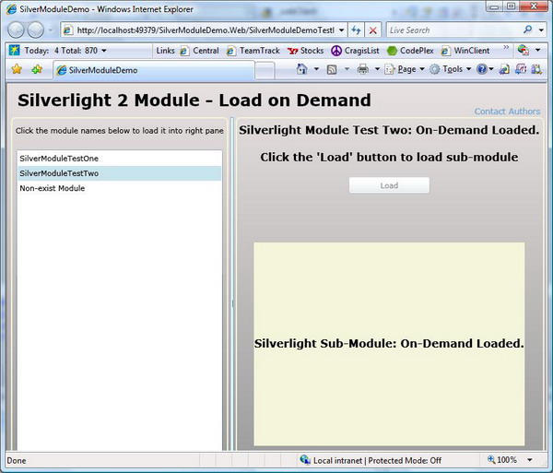553x473 pixels.
Task: Open the Page menu
Action: coord(405,69)
